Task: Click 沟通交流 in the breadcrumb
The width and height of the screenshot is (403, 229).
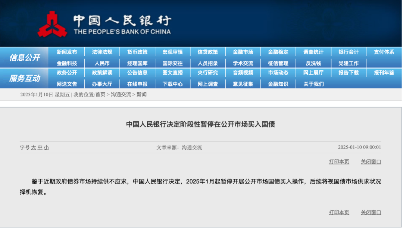Action: click(121, 95)
